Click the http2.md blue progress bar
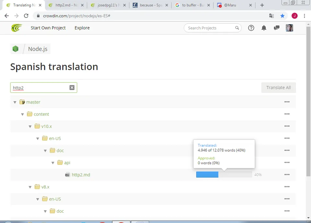Viewport: 311px width, 223px height. click(x=207, y=175)
